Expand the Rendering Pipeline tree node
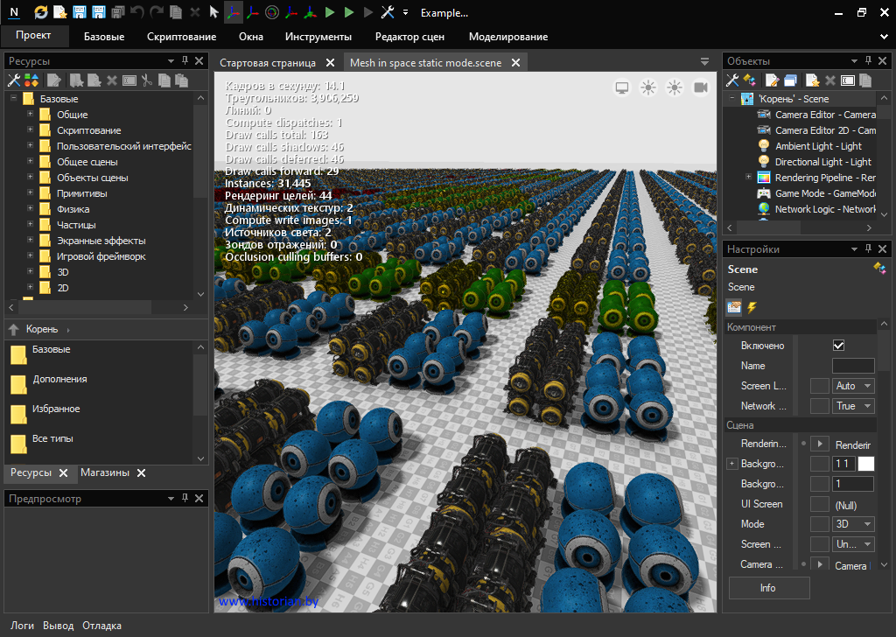 [x=748, y=178]
